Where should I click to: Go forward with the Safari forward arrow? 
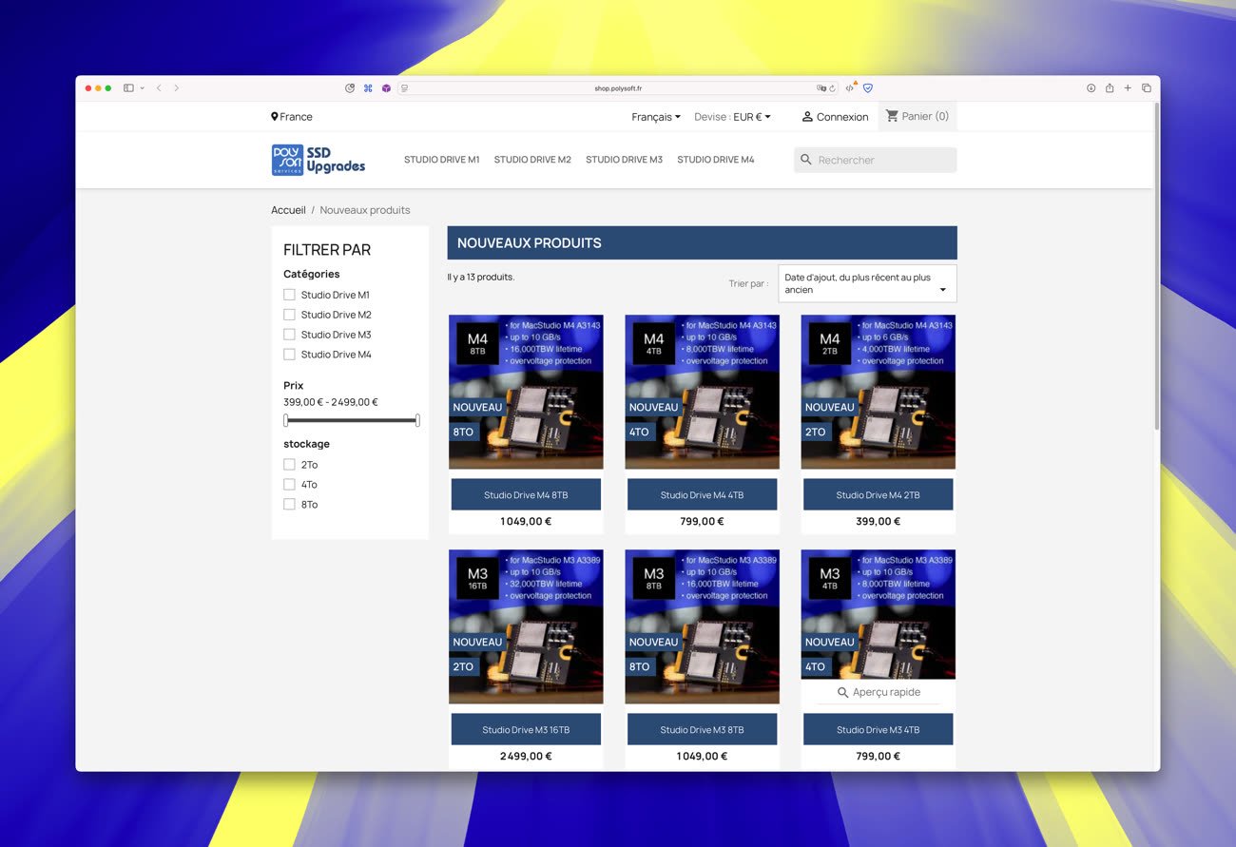(176, 88)
